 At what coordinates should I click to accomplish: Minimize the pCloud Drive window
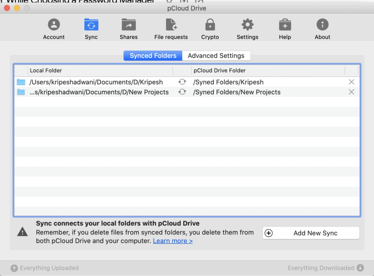(17, 8)
